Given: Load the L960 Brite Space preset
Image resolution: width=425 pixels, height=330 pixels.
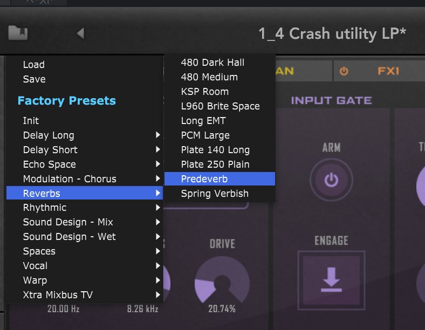Looking at the screenshot, I should [x=220, y=106].
